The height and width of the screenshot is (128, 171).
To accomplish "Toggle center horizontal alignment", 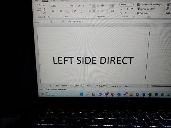I will (94, 11).
